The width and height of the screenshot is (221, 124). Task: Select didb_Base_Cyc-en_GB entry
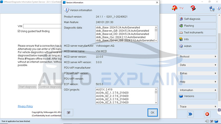125,40
